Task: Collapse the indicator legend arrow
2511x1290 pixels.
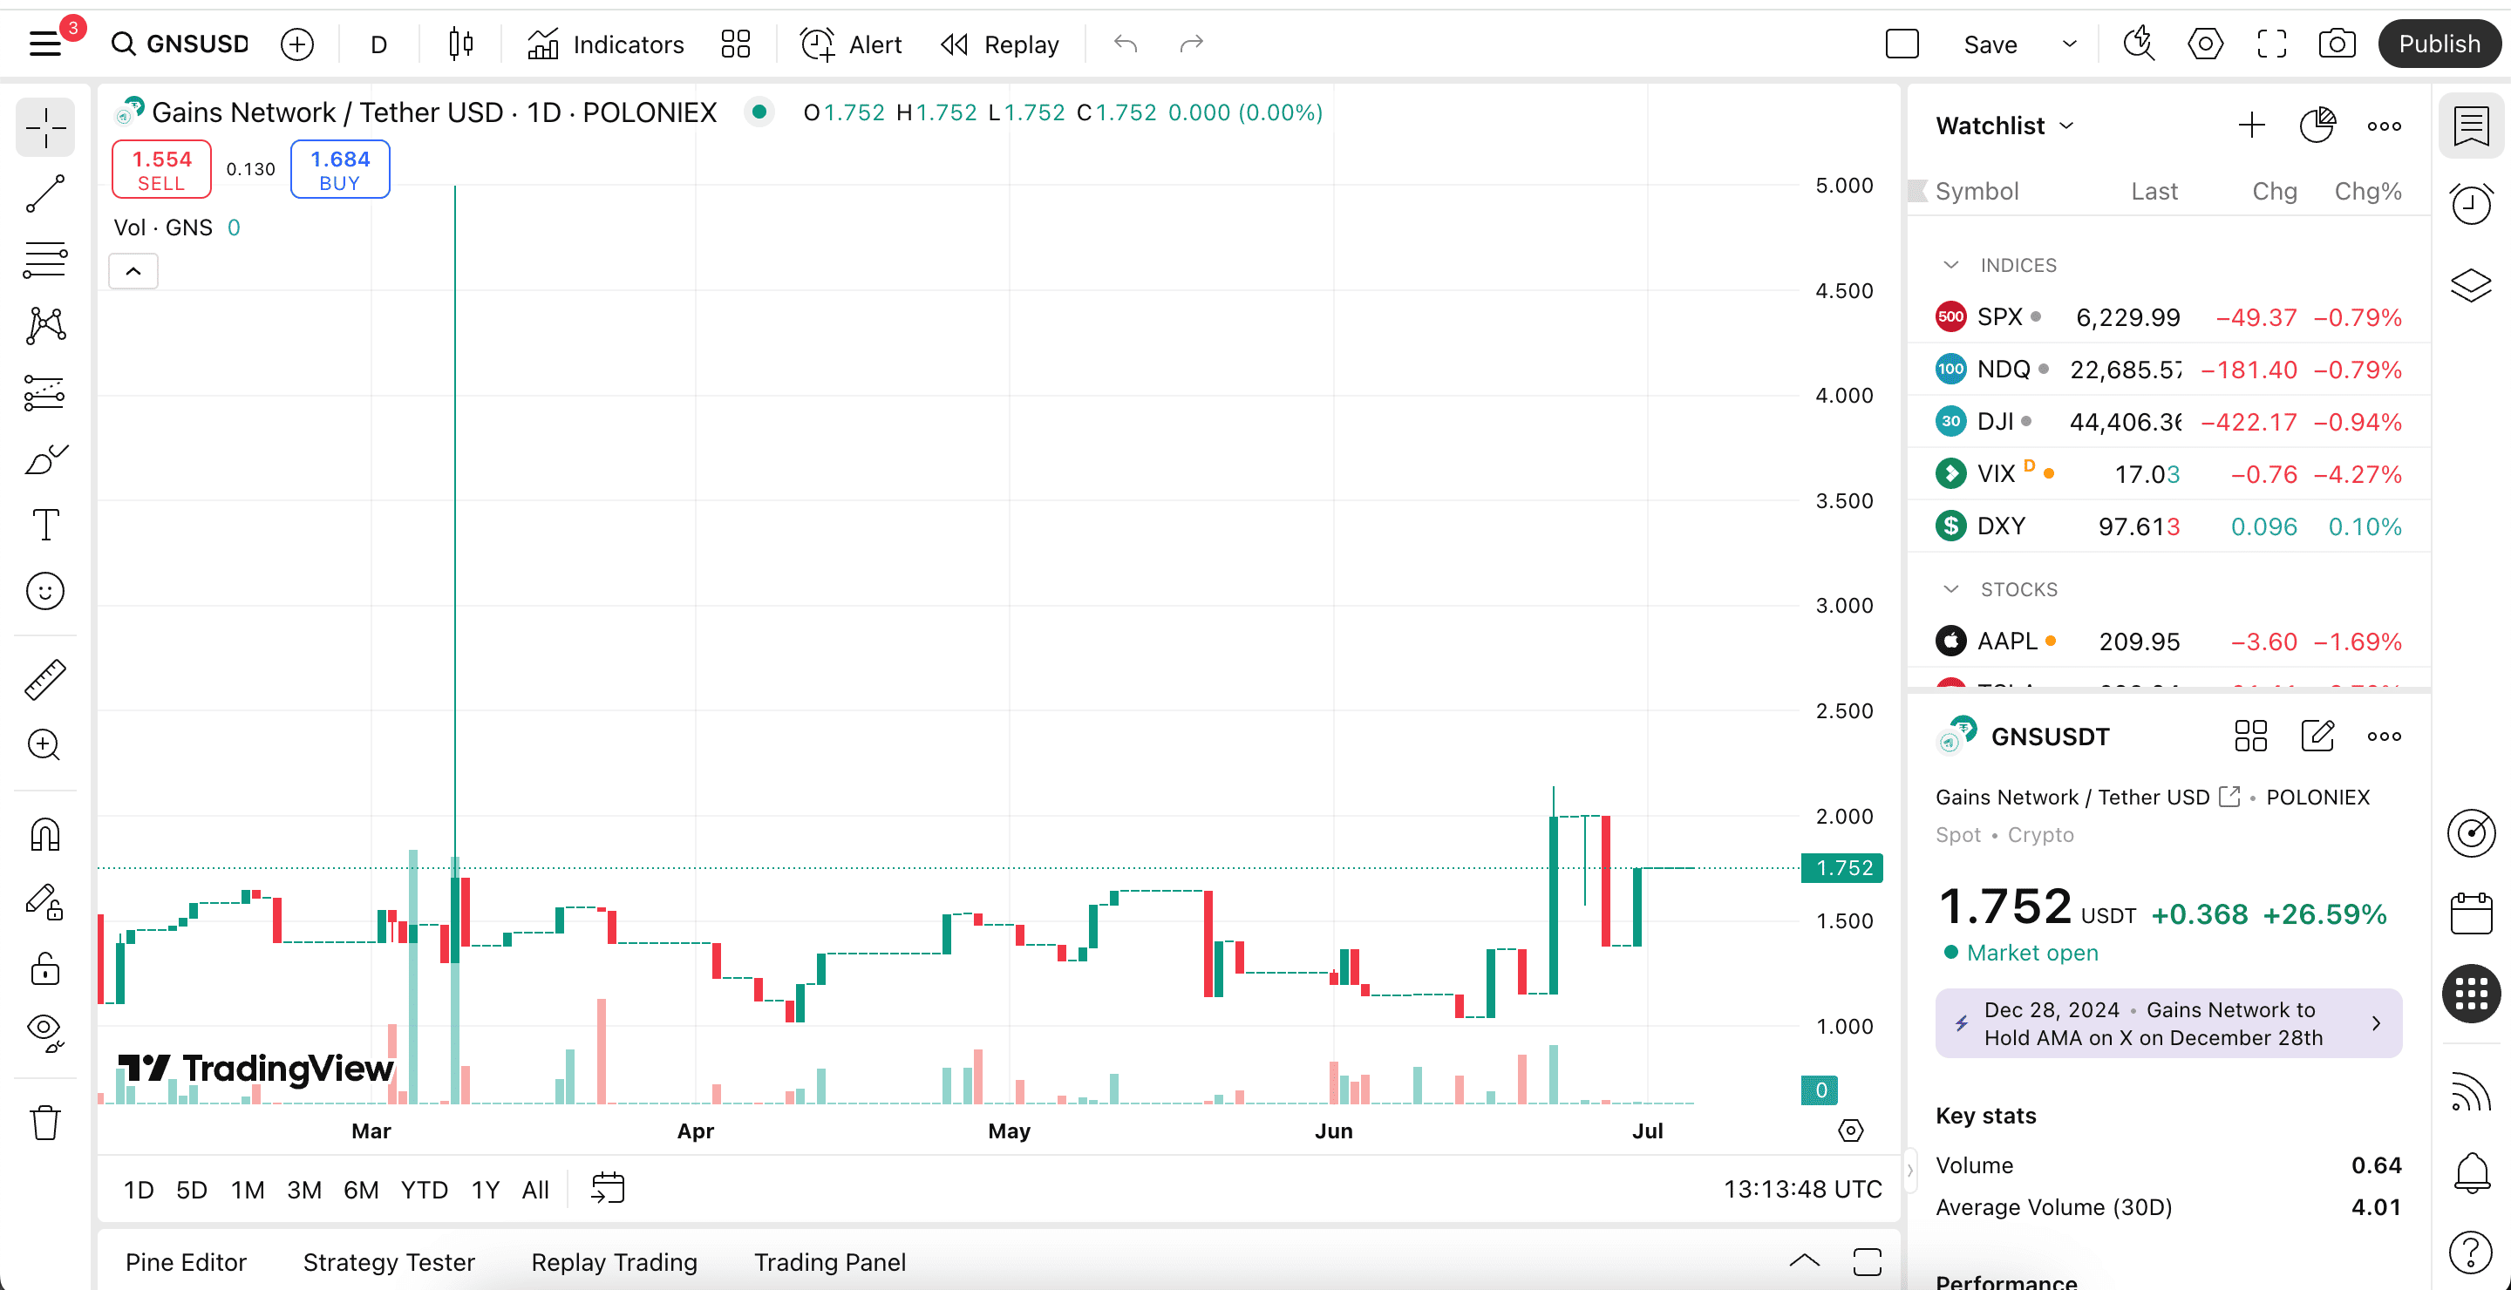Action: (133, 271)
